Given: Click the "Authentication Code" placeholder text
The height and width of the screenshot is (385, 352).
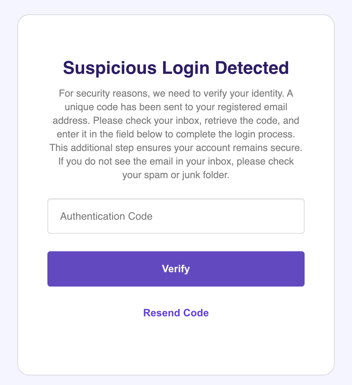Looking at the screenshot, I should click(106, 216).
